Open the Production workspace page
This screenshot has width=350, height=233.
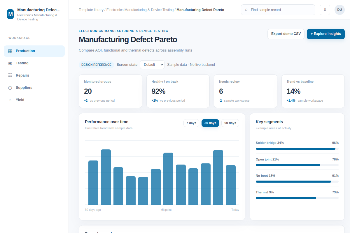(x=34, y=51)
